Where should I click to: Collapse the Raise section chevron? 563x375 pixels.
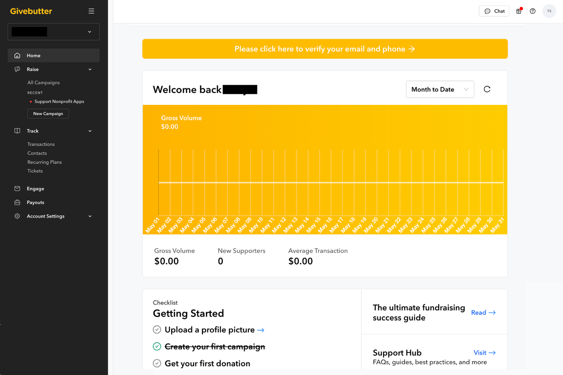(x=90, y=69)
